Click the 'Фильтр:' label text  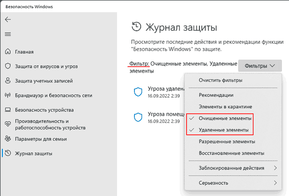[x=139, y=63]
